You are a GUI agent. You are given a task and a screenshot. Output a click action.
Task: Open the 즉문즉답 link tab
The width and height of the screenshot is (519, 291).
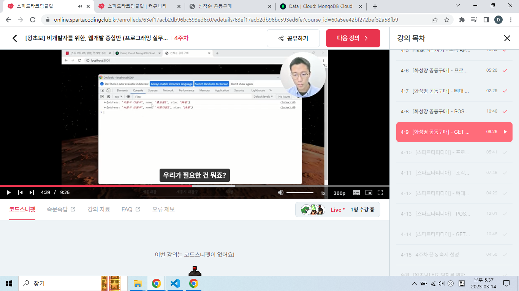click(x=61, y=209)
